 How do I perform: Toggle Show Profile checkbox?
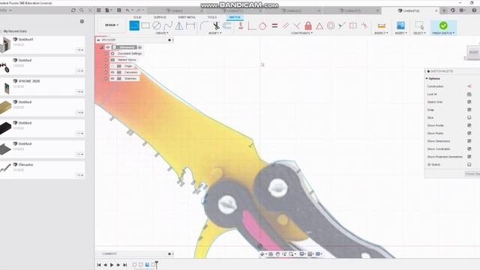[469, 125]
